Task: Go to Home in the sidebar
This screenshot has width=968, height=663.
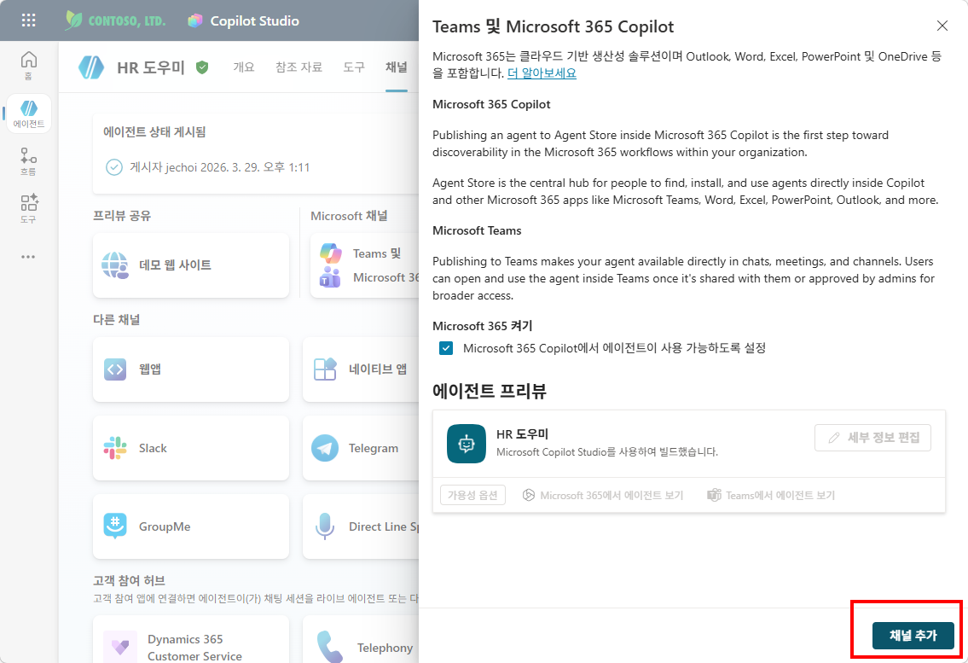Action: [28, 65]
